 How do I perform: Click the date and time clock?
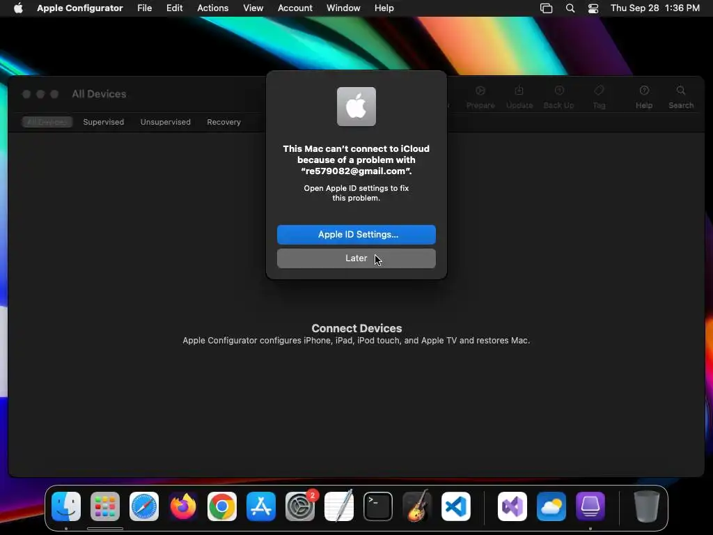coord(655,8)
